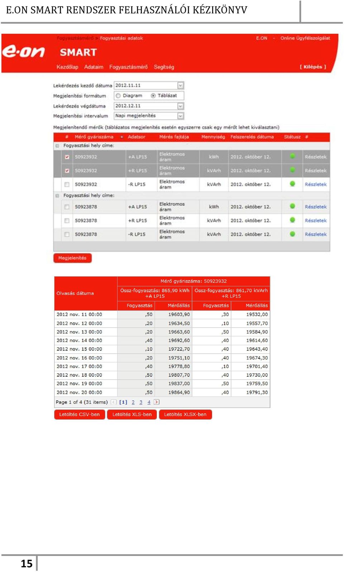Viewport: 344px width, 572px height.
Task: Open the Segítség menu
Action: 164,67
